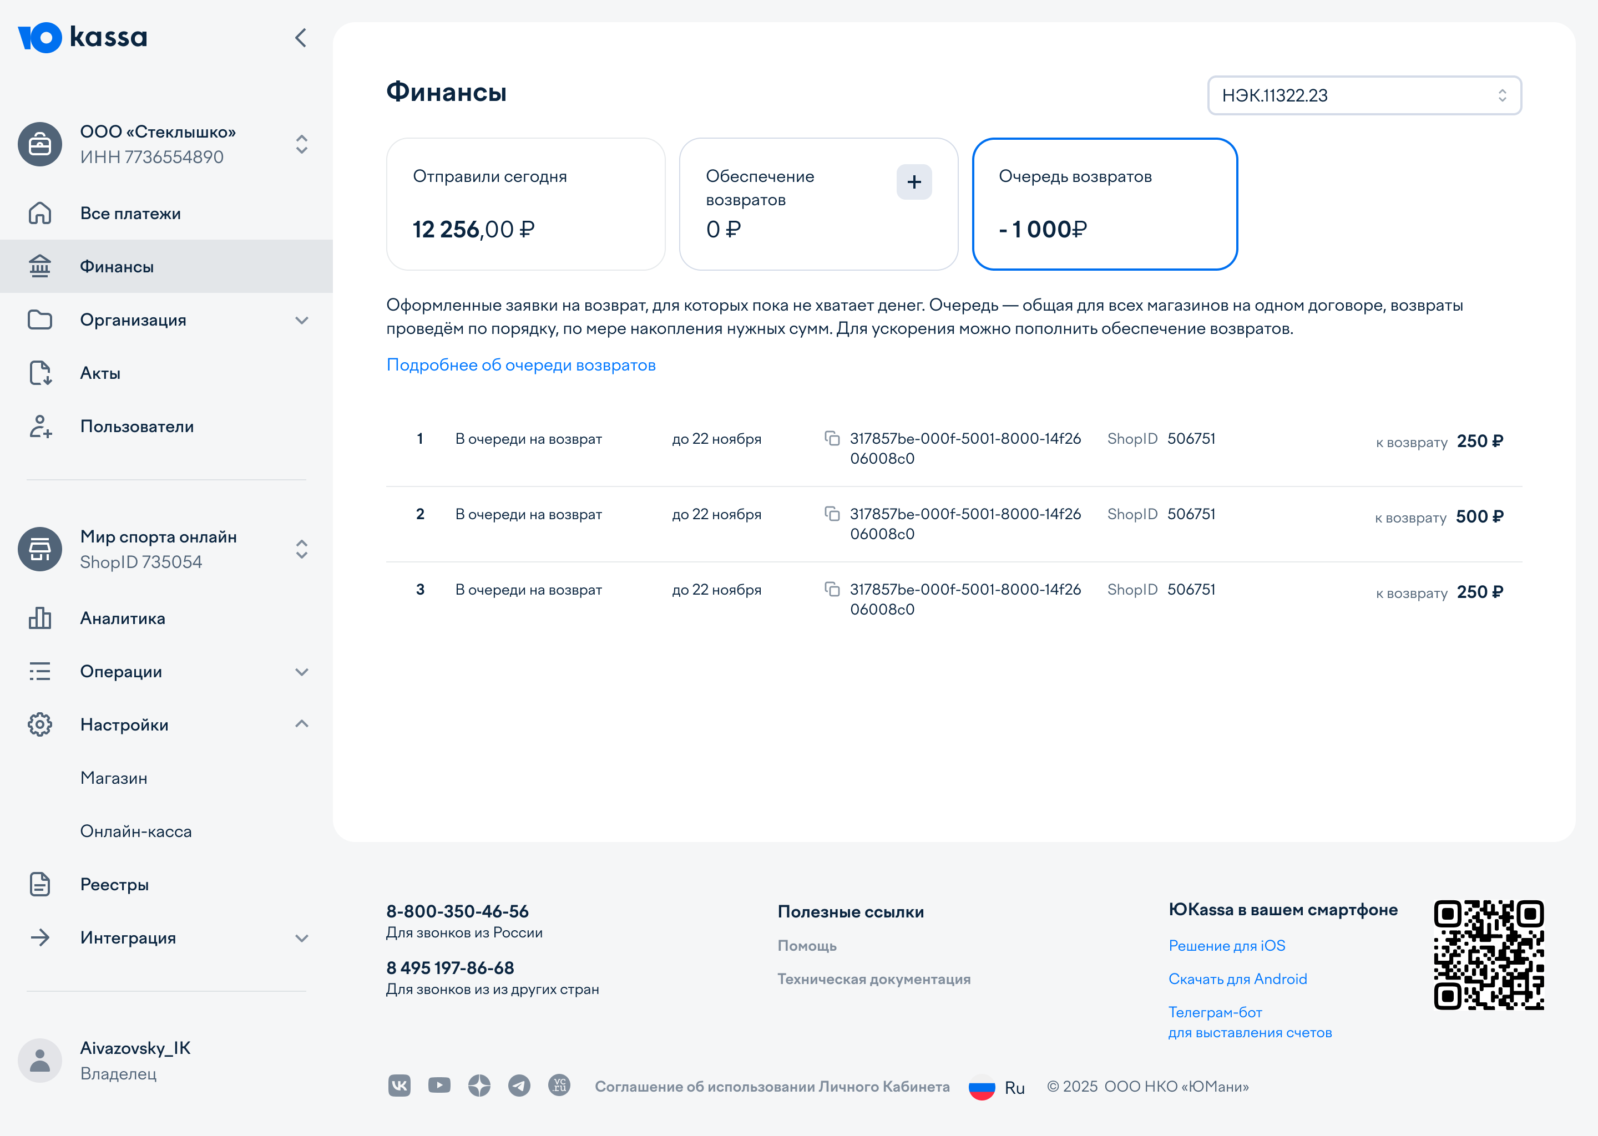Open the Telegram social icon
The height and width of the screenshot is (1136, 1598).
519,1086
